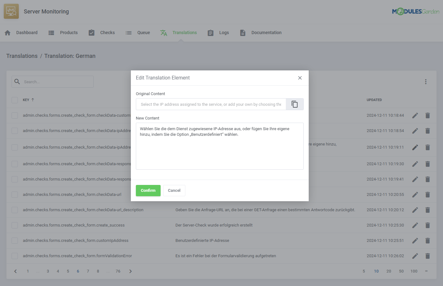Show 100 rows per page
The image size is (443, 286).
point(414,271)
